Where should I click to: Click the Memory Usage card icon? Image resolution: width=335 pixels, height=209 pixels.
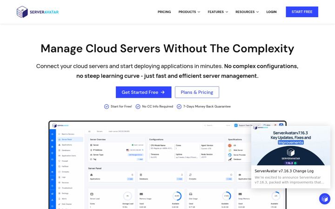click(x=141, y=194)
